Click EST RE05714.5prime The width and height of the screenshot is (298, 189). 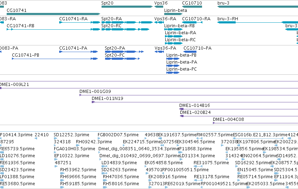240,180
